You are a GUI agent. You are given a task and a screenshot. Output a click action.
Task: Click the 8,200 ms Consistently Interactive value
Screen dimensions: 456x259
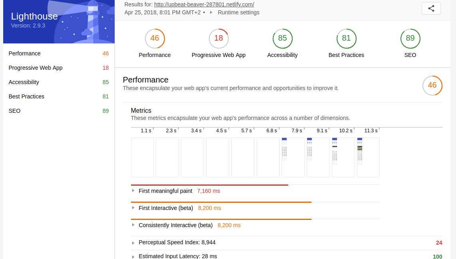pos(229,225)
